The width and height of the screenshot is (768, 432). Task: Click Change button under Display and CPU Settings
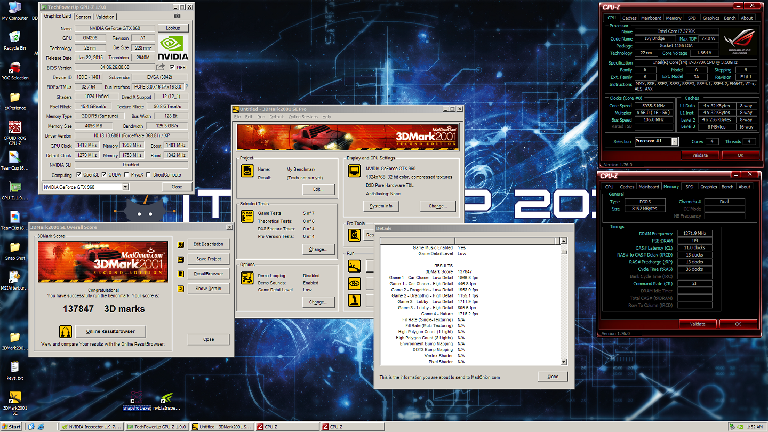438,206
